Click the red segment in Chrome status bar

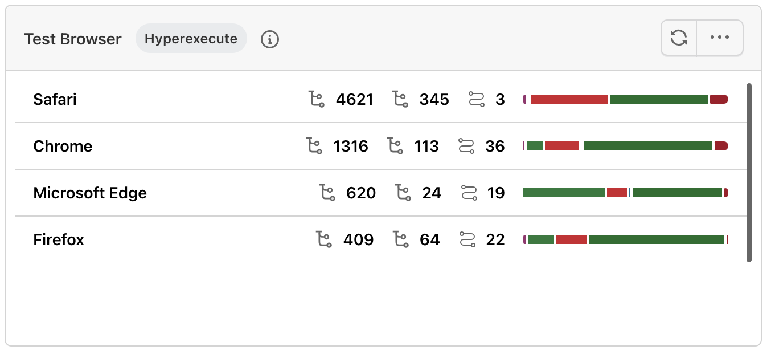(x=561, y=147)
